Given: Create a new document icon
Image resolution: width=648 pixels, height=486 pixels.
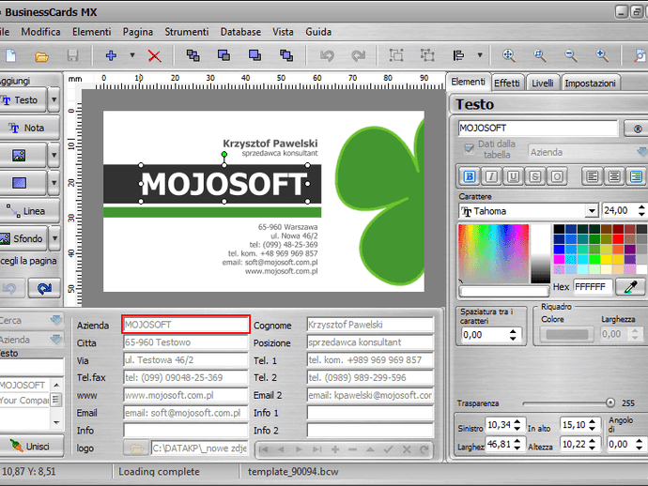Looking at the screenshot, I should pos(10,55).
